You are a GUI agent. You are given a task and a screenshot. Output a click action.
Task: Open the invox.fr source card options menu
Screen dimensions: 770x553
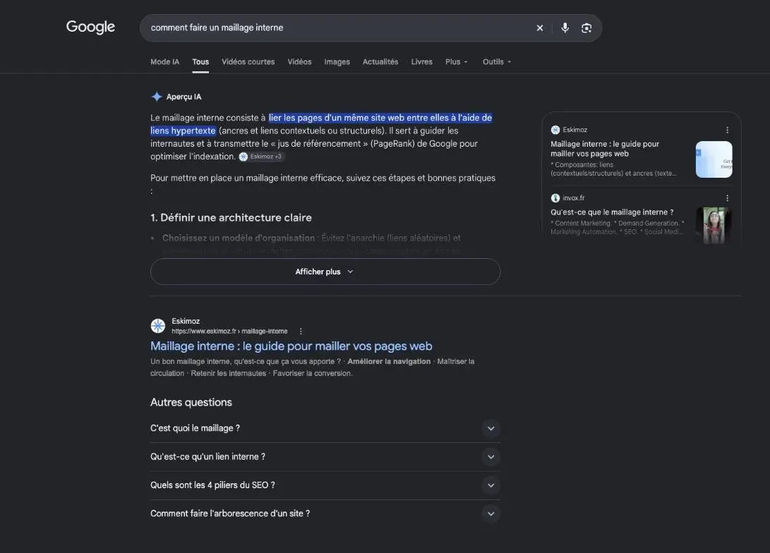(x=727, y=198)
